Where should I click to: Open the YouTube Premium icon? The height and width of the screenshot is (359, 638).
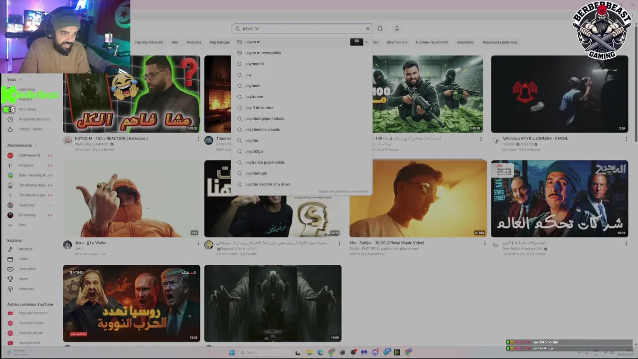(10, 313)
